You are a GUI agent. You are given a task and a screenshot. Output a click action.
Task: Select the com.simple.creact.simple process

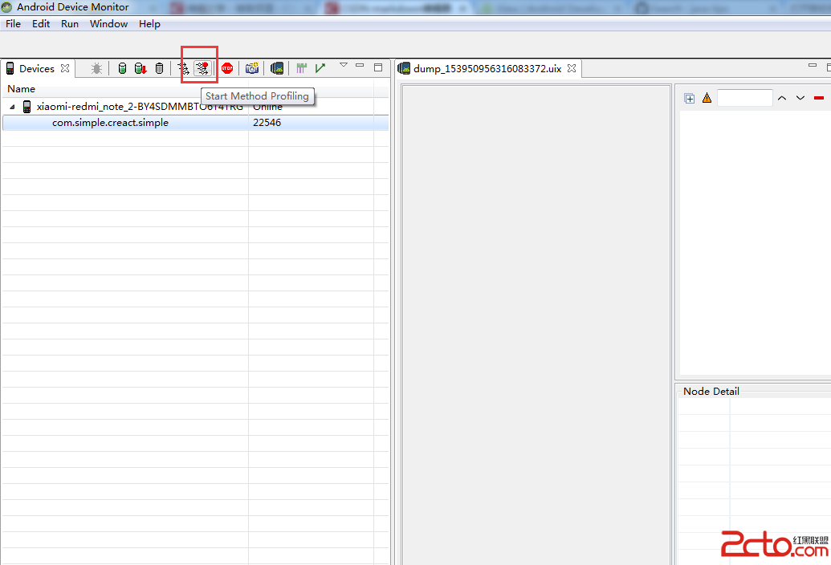pos(110,122)
